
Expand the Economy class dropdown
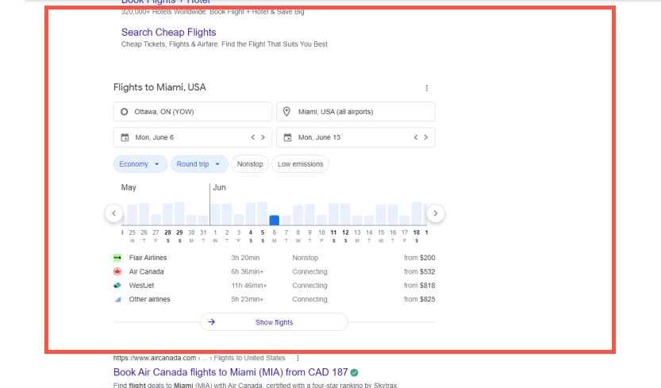coord(140,164)
